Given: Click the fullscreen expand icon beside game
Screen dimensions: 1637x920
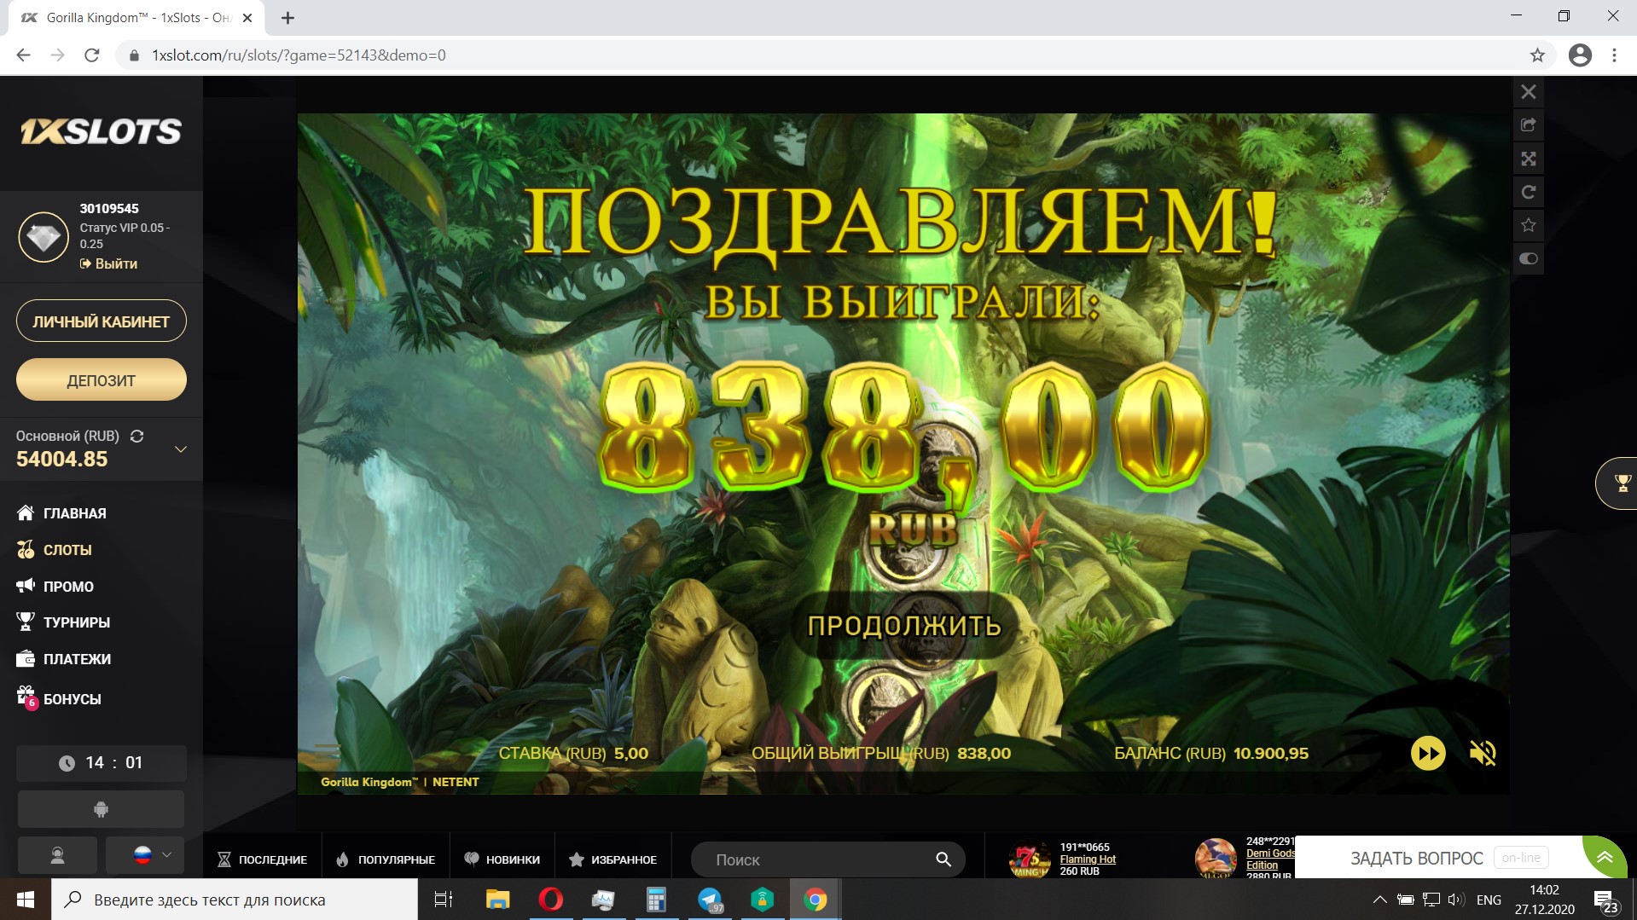Looking at the screenshot, I should coord(1528,159).
